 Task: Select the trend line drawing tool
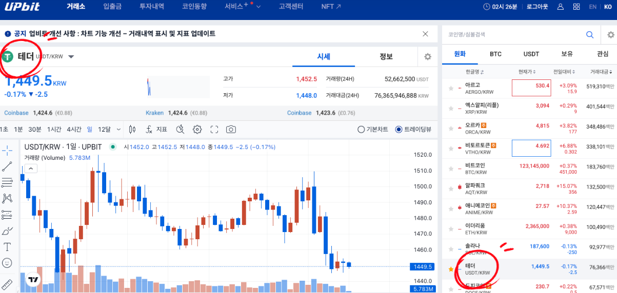[x=7, y=166]
